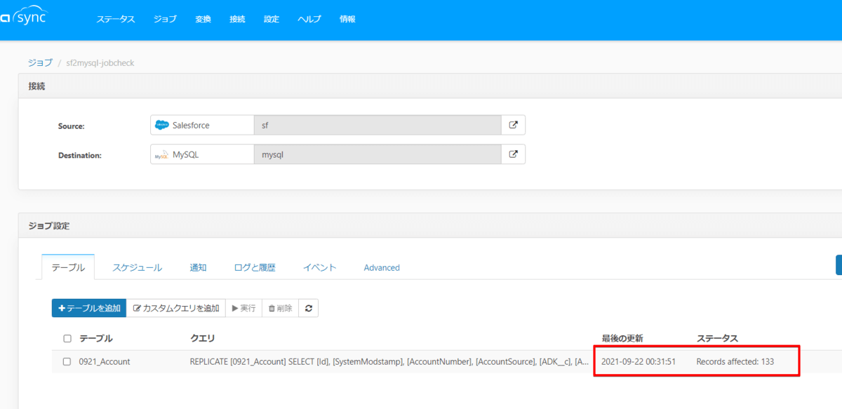The height and width of the screenshot is (409, 842).
Task: Toggle the select-all tables header checkbox
Action: pyautogui.click(x=67, y=339)
